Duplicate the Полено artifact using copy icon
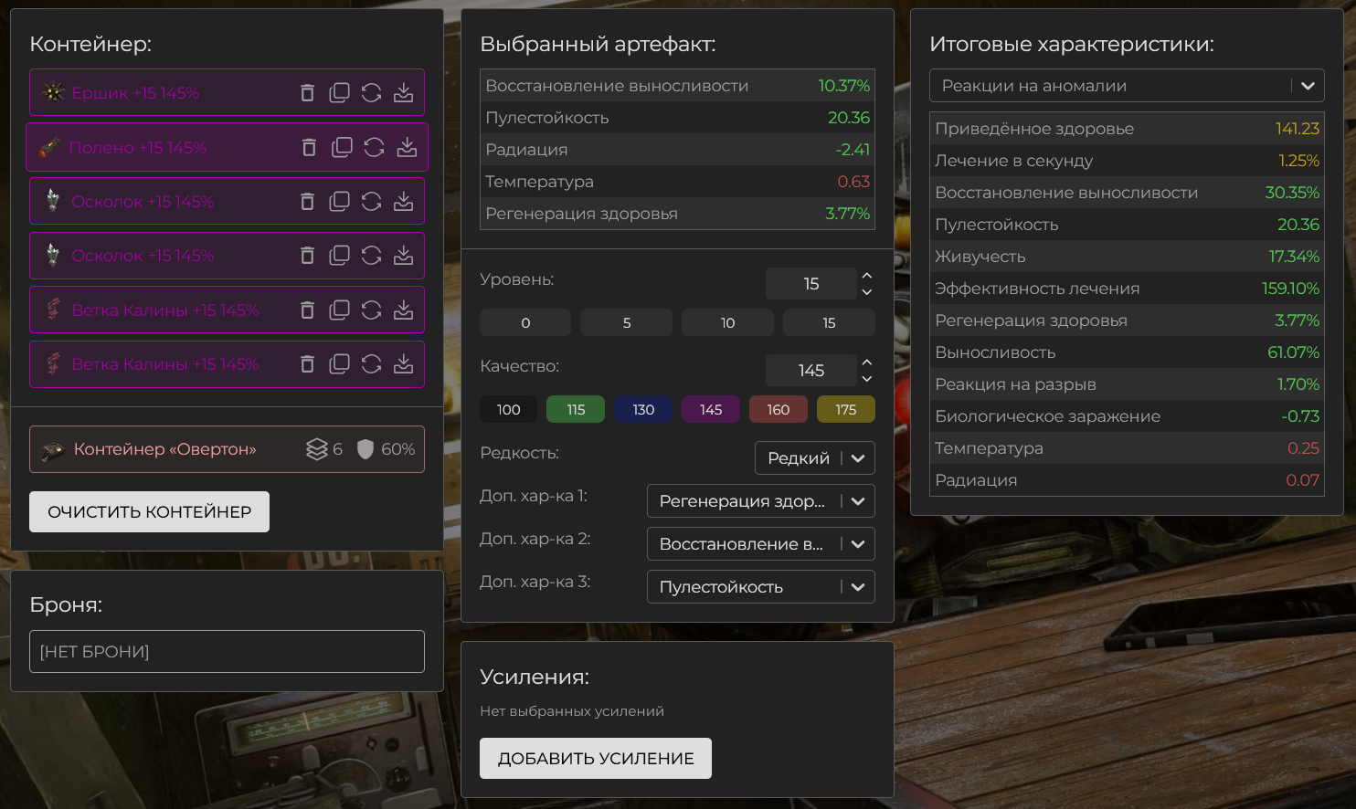This screenshot has height=809, width=1356. coord(342,147)
